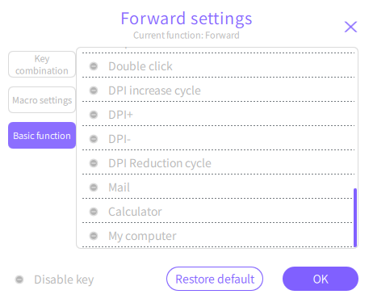Pick the Calculator function option
The width and height of the screenshot is (373, 307).
tap(94, 212)
